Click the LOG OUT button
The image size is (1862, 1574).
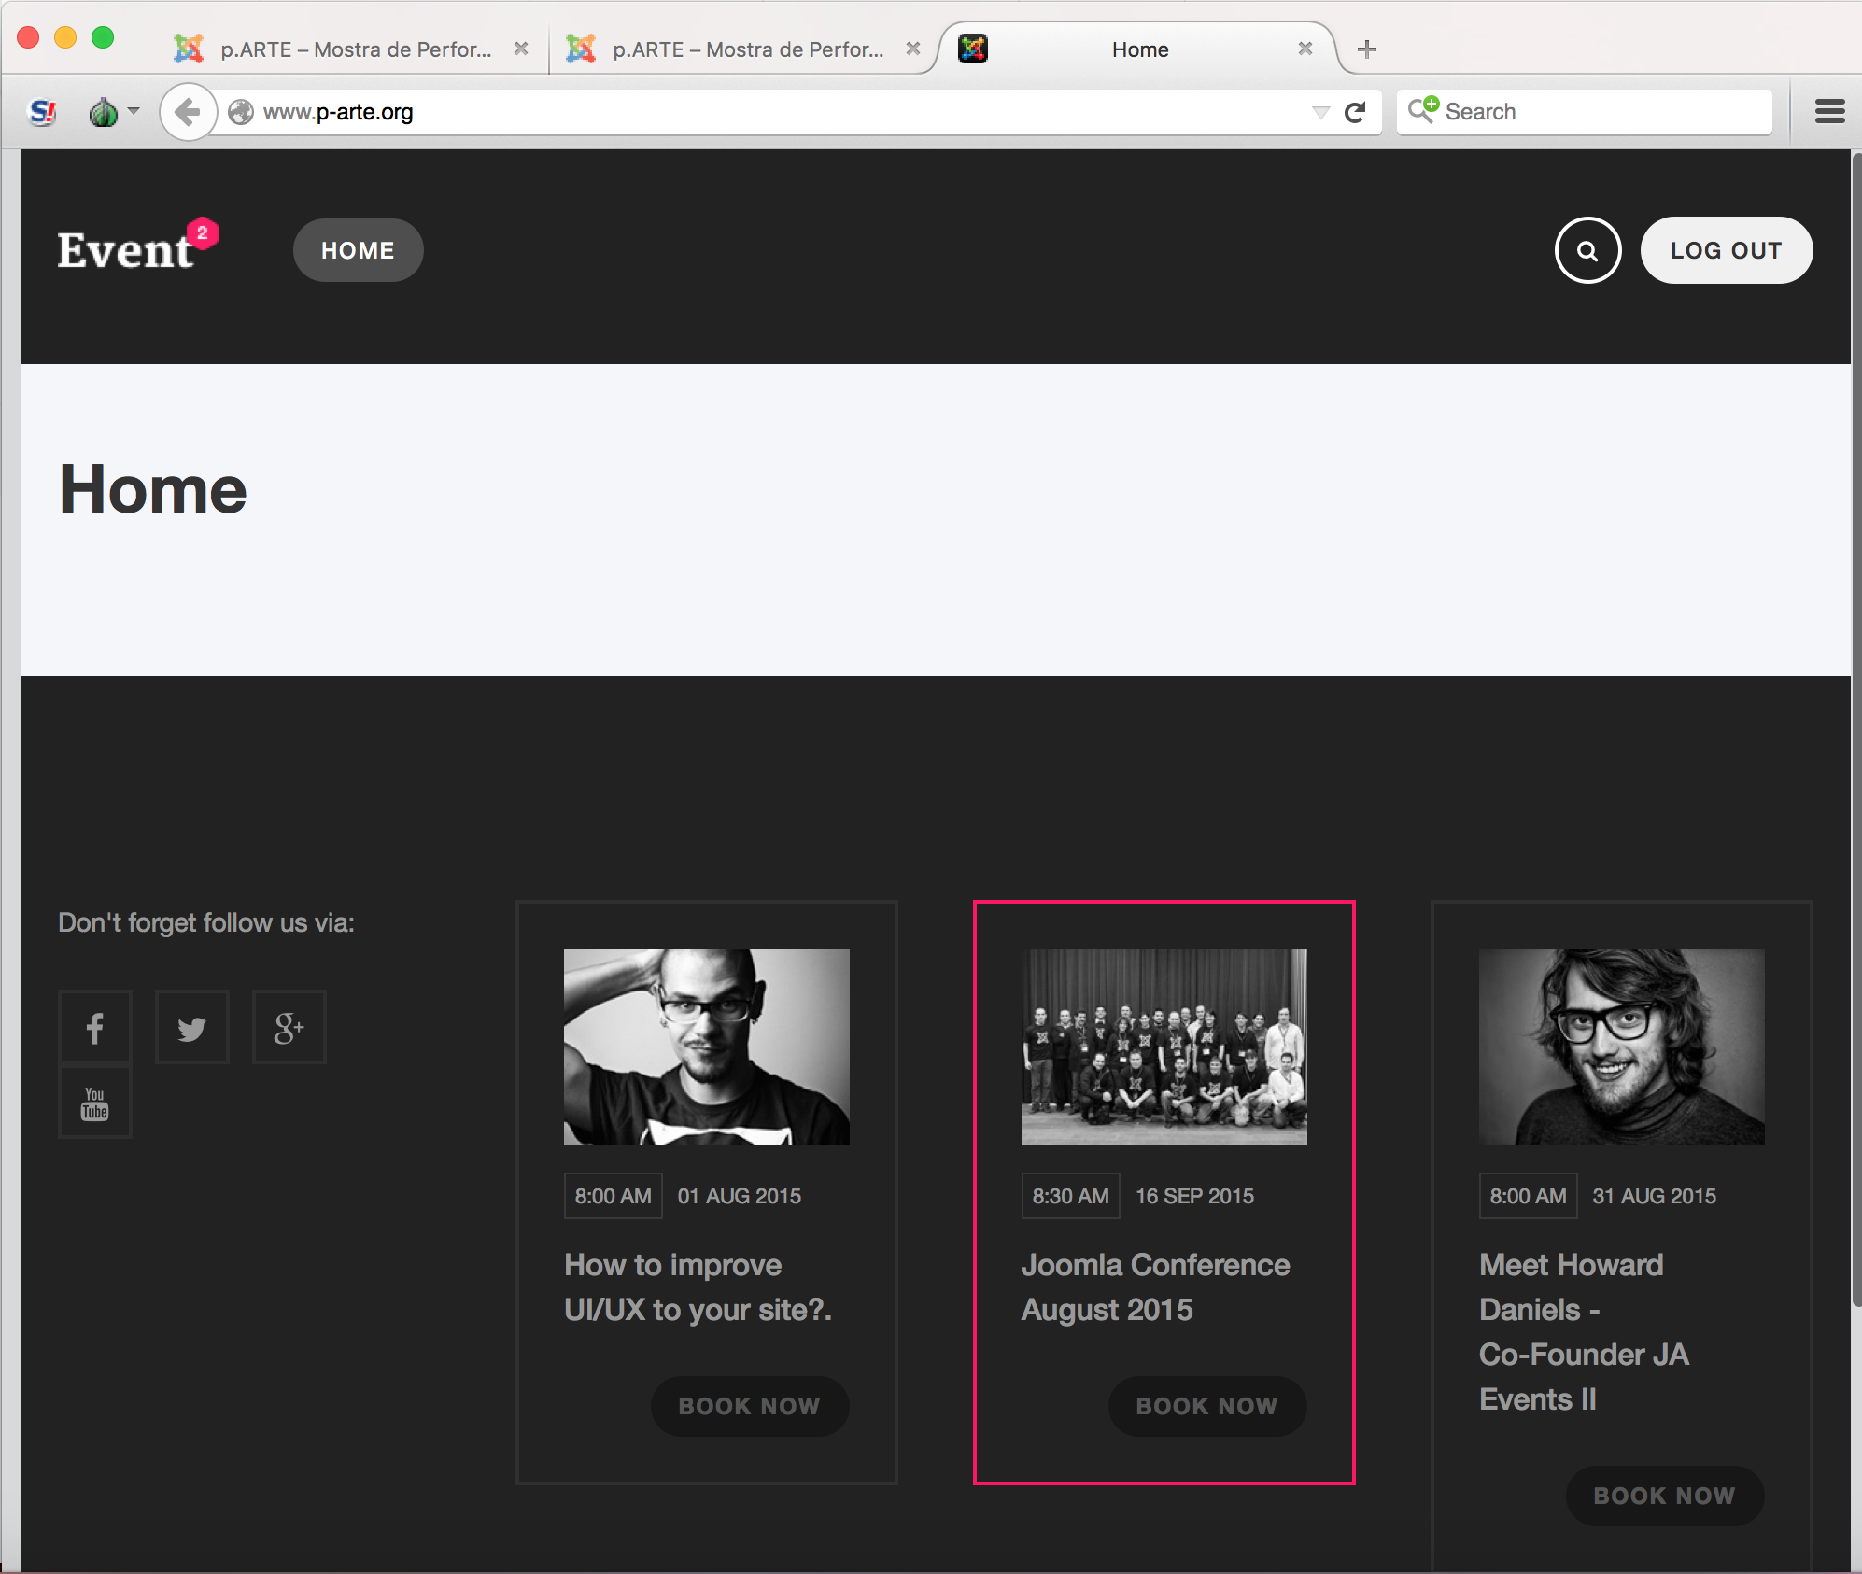tap(1726, 250)
